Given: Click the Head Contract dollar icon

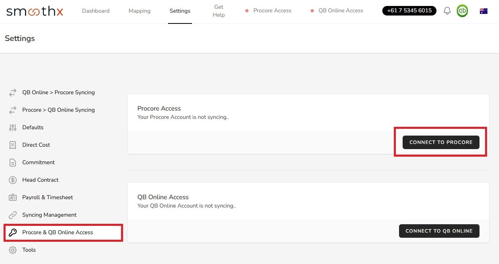Looking at the screenshot, I should coord(12,180).
